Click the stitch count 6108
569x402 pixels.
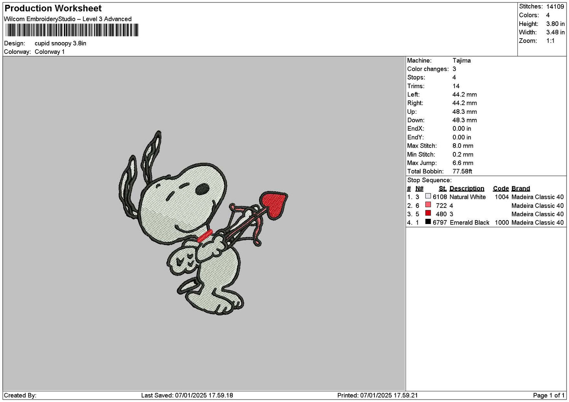(440, 197)
